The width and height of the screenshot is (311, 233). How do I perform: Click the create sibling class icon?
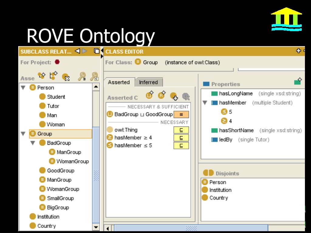(53, 76)
